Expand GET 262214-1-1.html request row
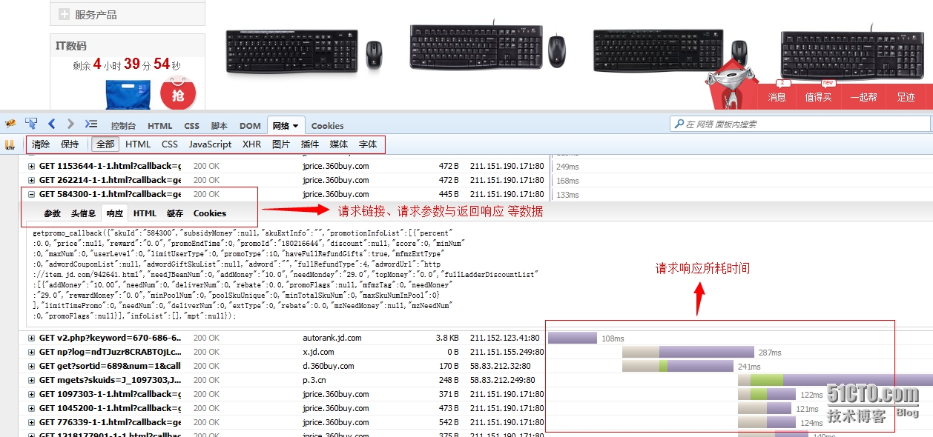 [x=31, y=180]
